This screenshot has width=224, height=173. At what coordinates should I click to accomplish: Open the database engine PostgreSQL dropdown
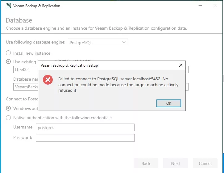point(98,42)
